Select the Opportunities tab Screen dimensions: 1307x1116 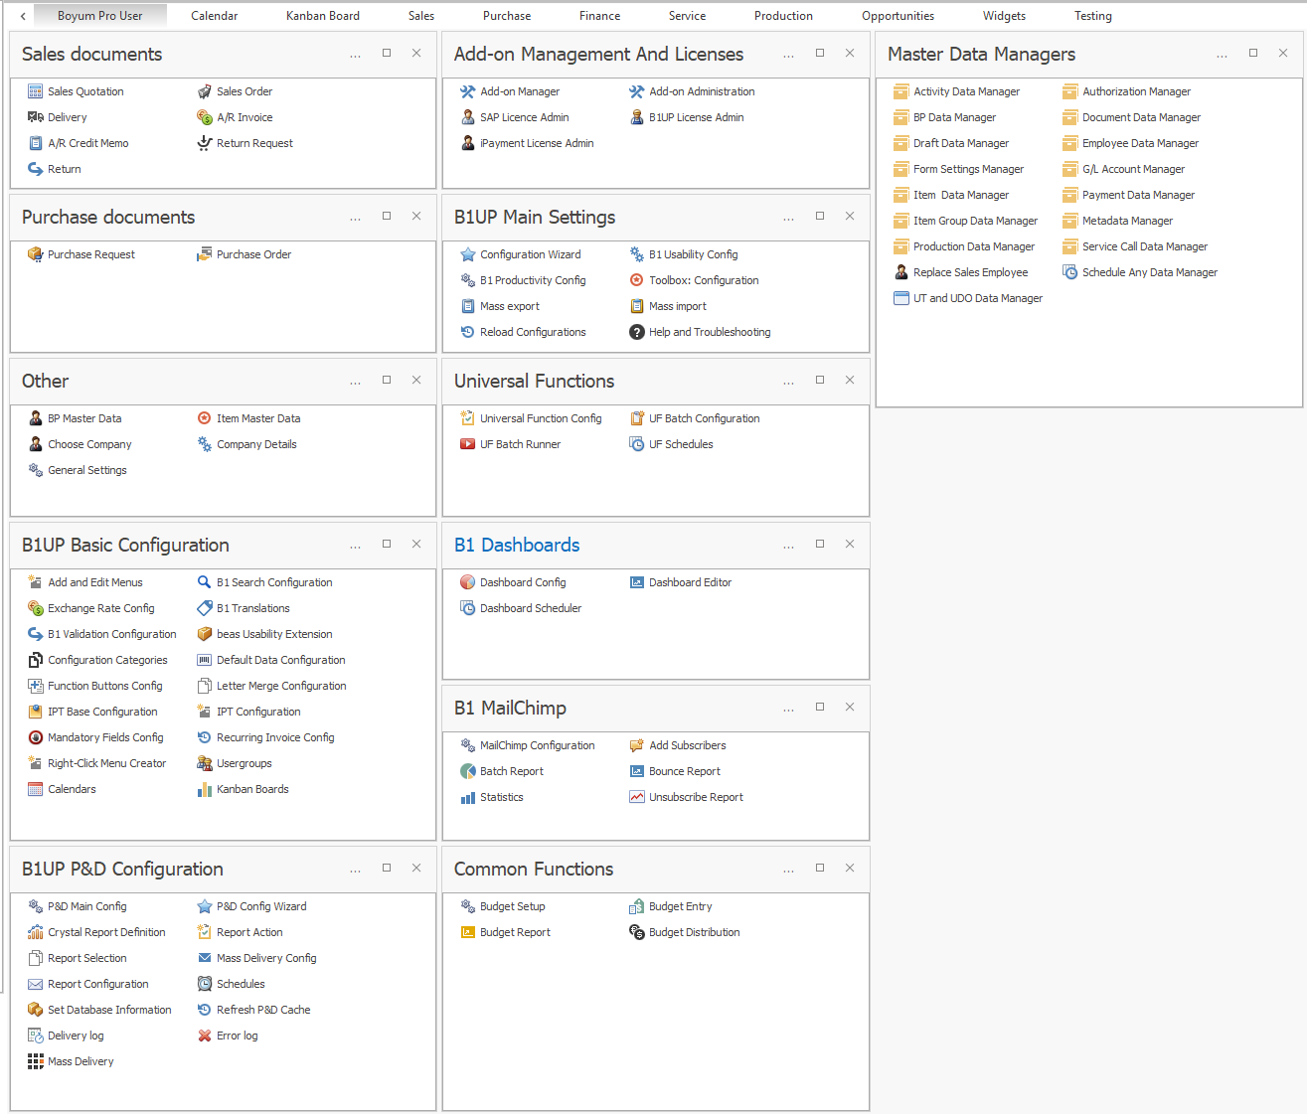[x=899, y=16]
